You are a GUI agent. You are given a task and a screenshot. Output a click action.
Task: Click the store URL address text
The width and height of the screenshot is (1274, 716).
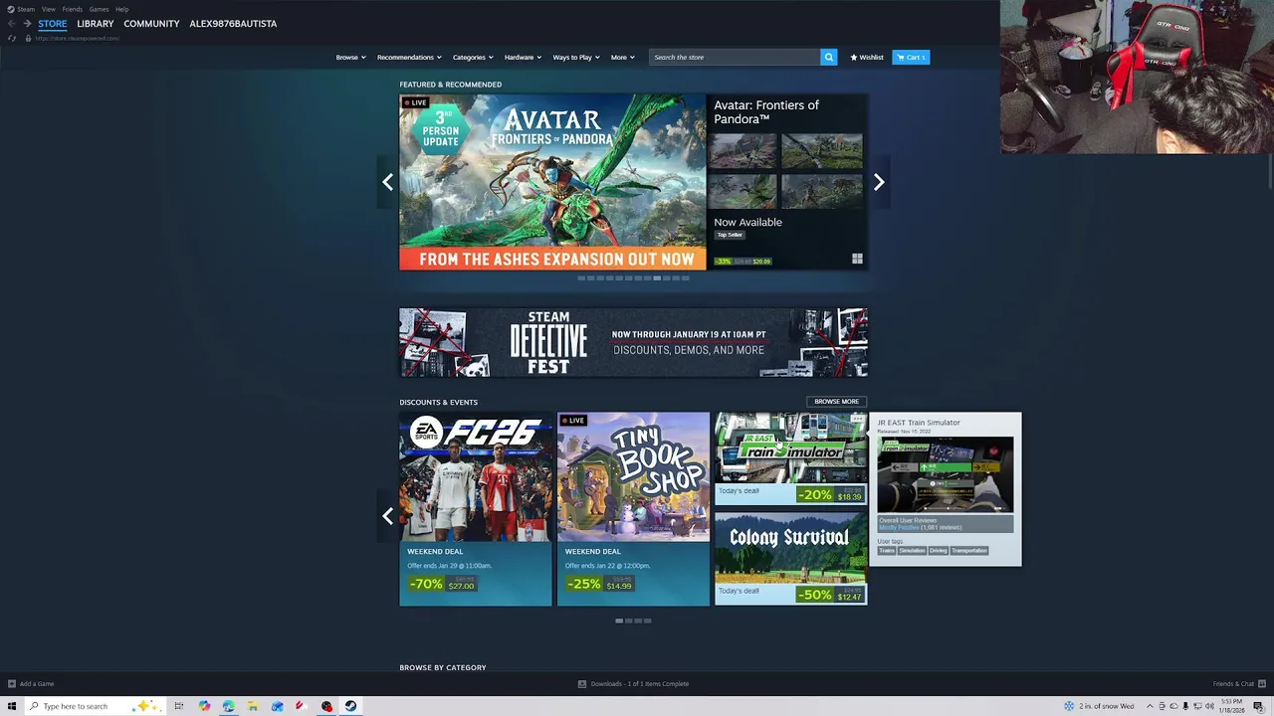point(78,38)
